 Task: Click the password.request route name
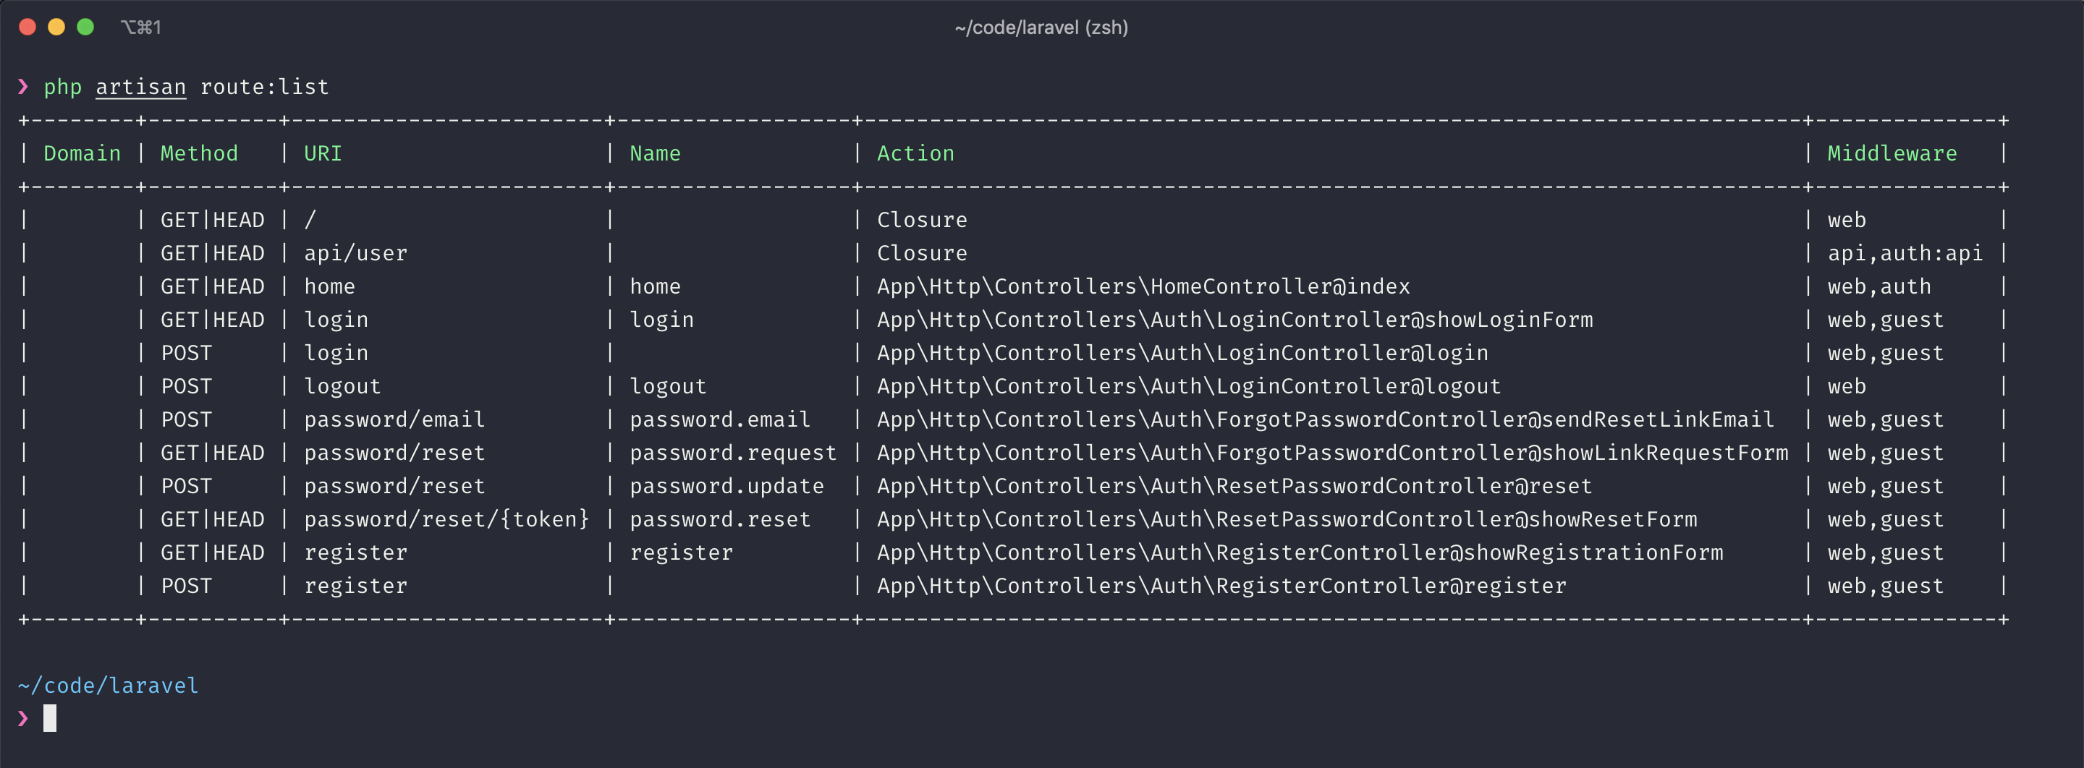(x=733, y=453)
